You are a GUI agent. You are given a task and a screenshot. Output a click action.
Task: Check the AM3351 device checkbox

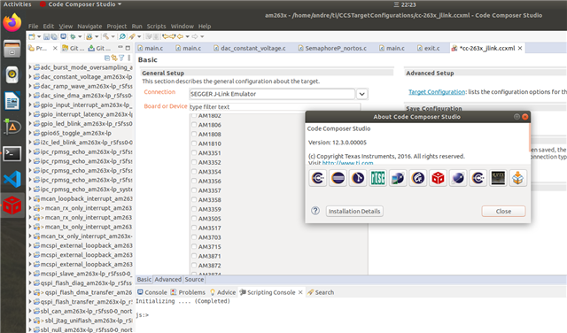194,152
